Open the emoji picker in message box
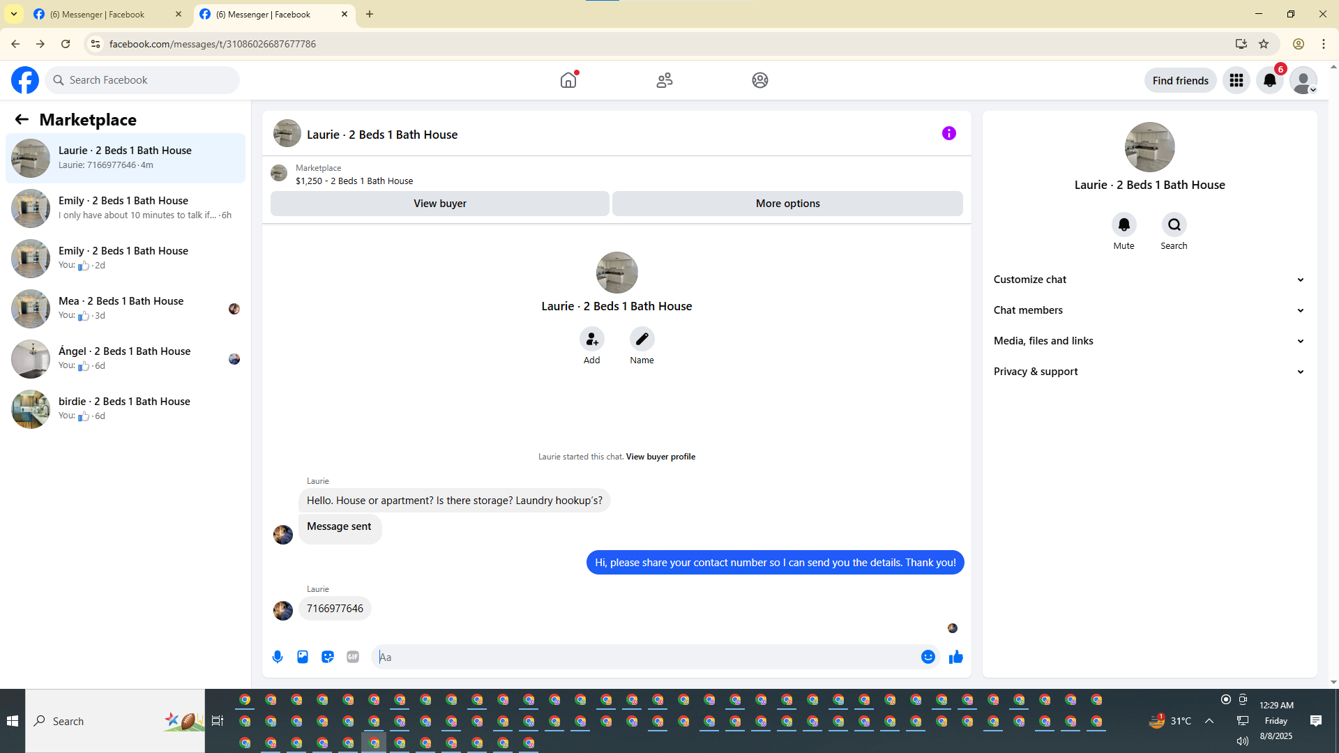1339x753 pixels. [928, 657]
